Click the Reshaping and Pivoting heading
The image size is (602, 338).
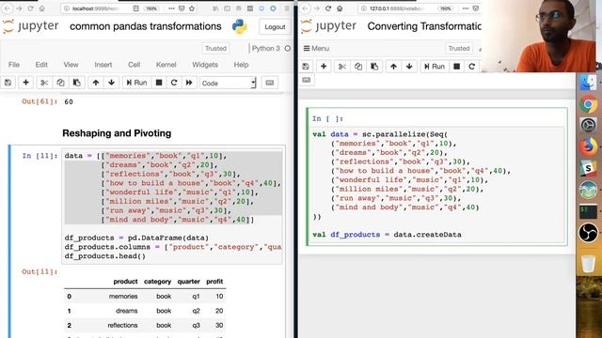117,133
